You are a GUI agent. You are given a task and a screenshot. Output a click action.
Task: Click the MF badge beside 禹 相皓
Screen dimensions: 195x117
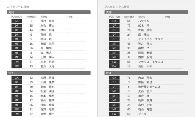[x=17, y=48]
